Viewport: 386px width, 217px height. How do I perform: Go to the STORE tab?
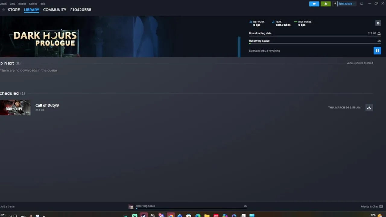[14, 10]
